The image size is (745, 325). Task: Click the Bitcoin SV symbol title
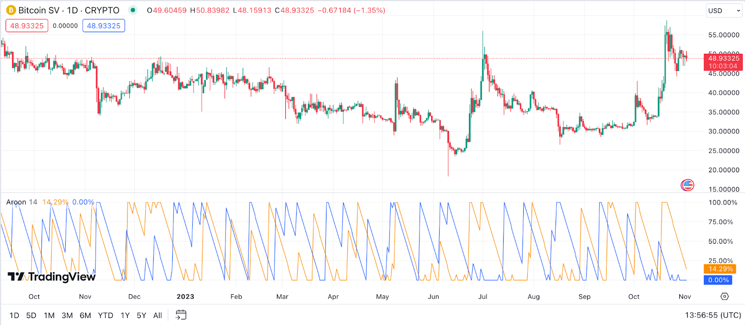69,10
